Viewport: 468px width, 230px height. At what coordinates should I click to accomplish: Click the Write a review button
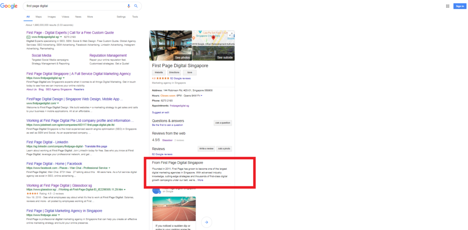tap(206, 148)
